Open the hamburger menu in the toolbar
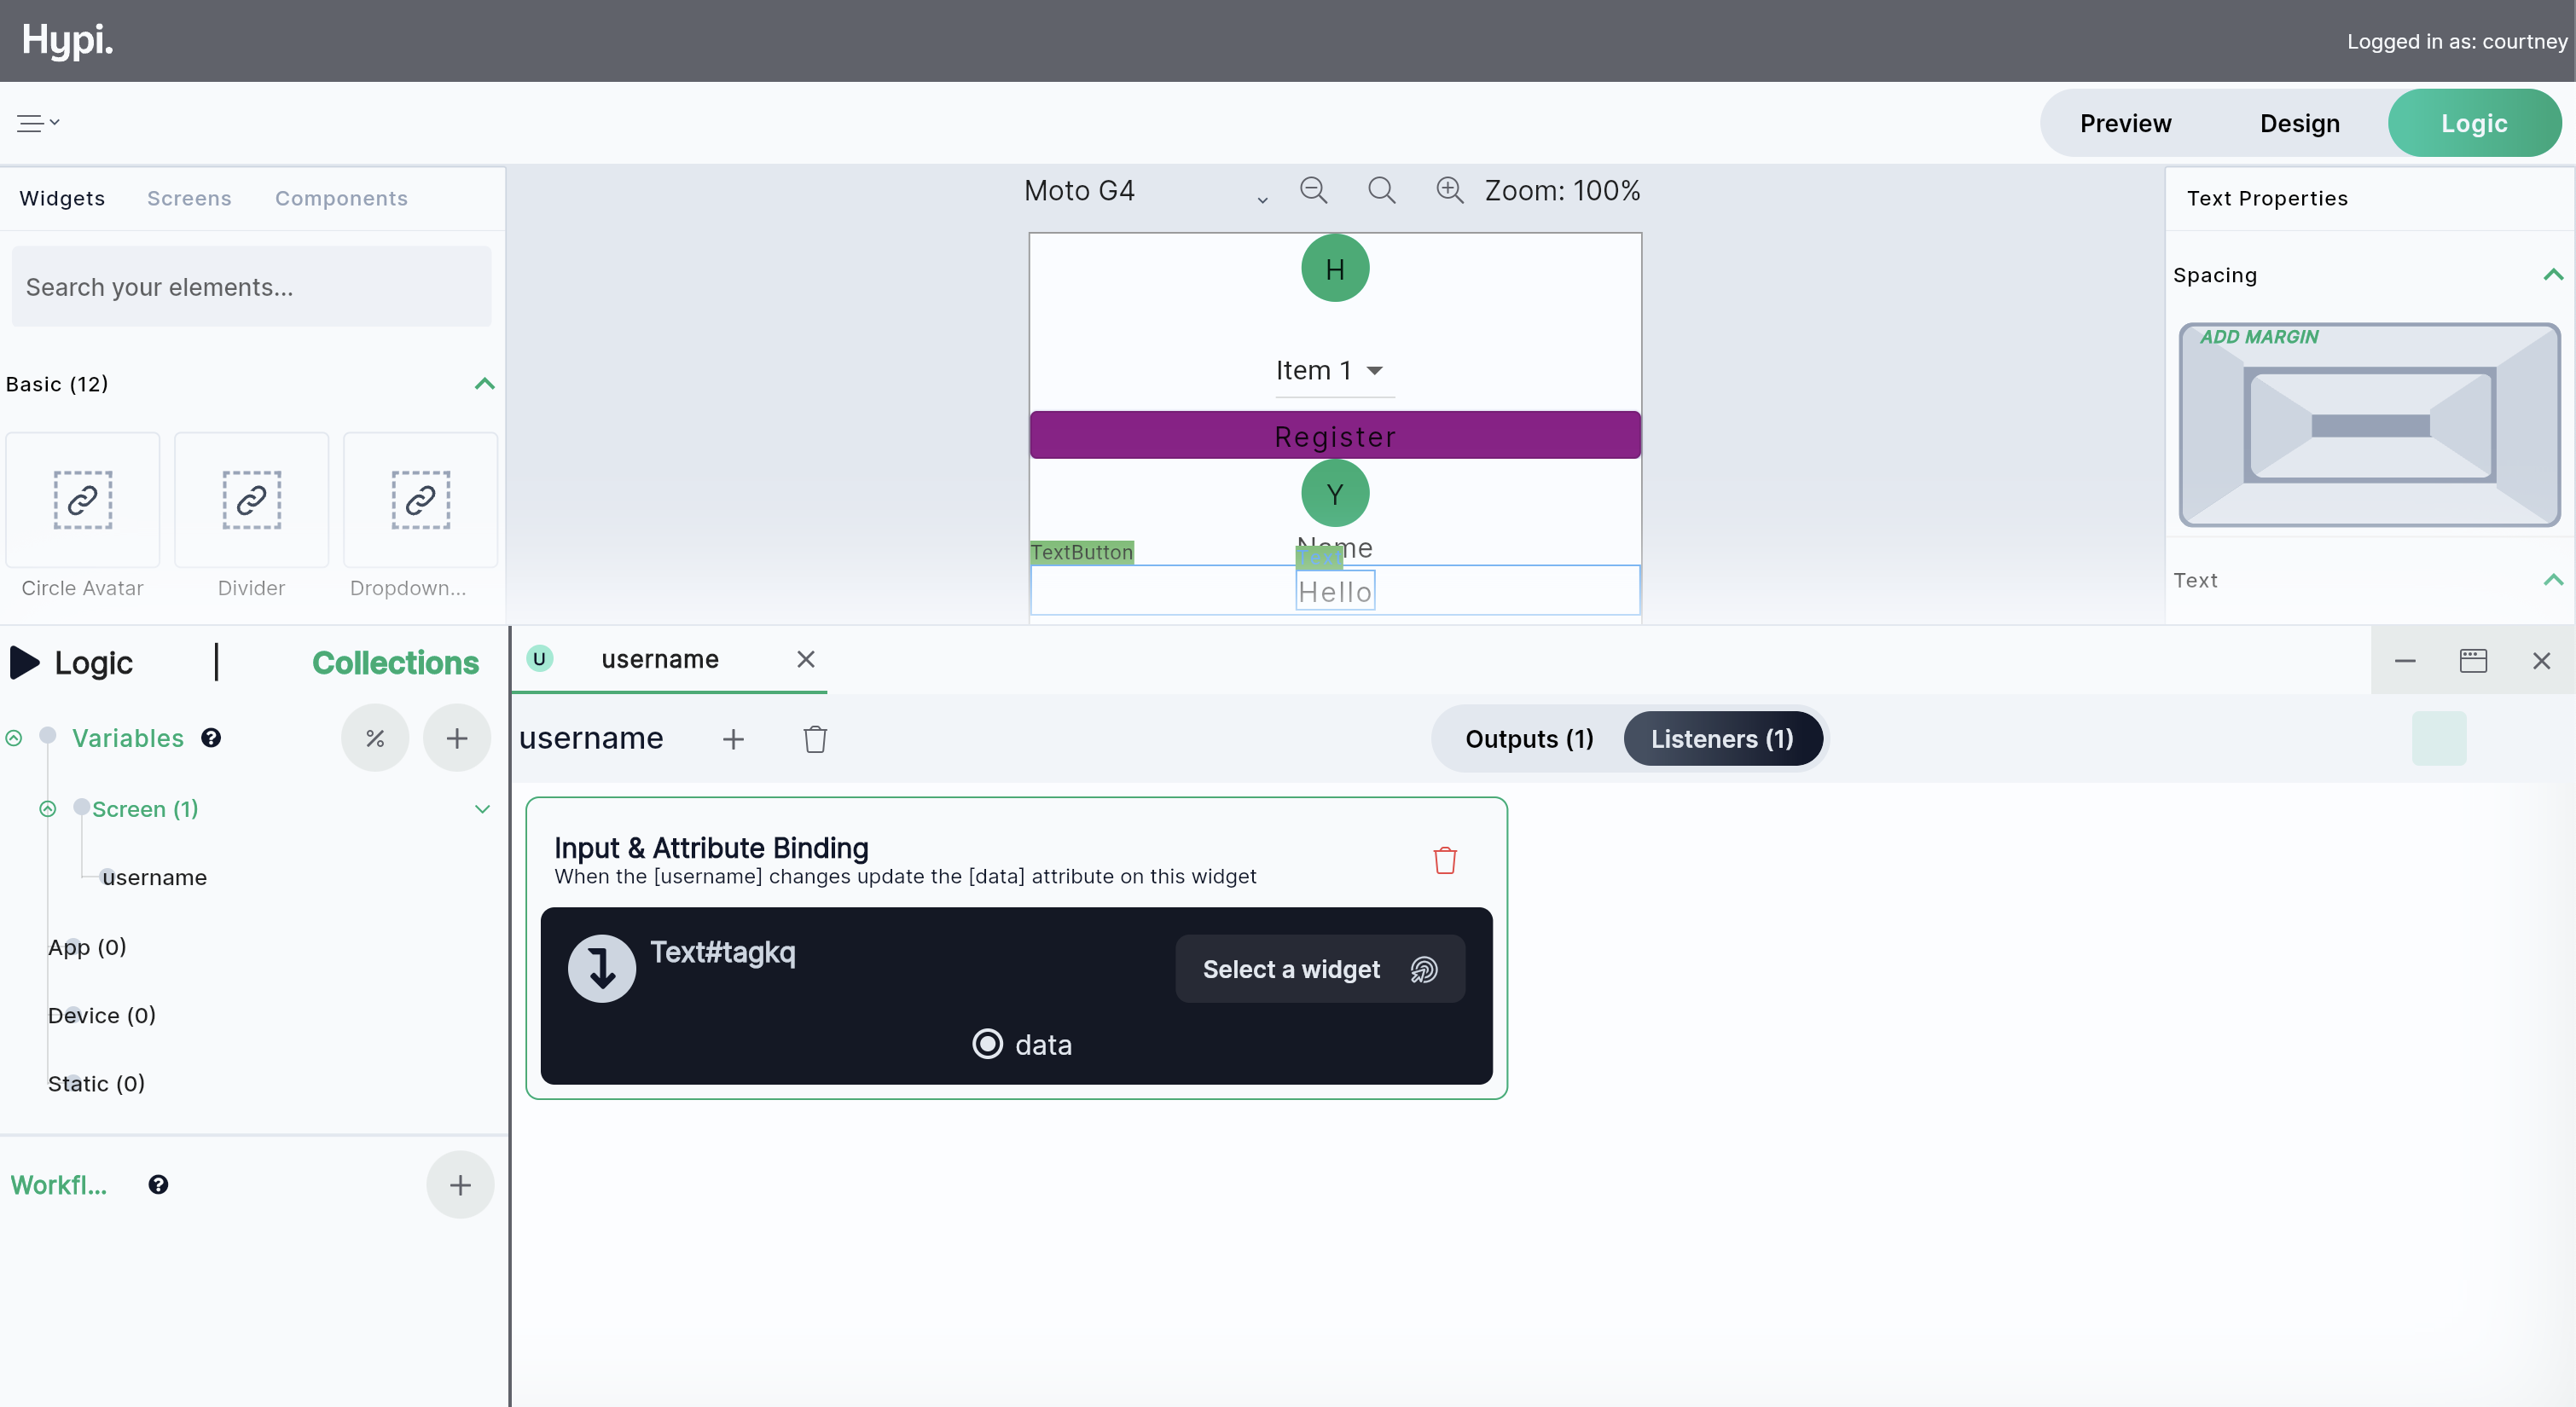 pyautogui.click(x=37, y=123)
